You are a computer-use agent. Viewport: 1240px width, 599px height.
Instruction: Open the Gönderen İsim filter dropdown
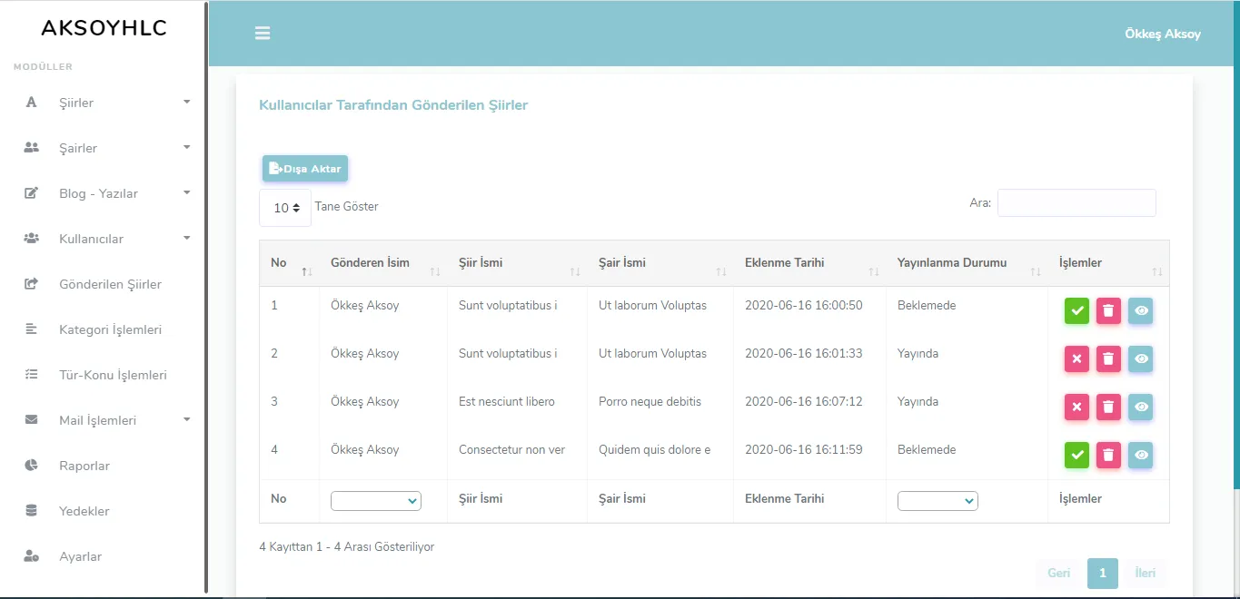tap(376, 501)
